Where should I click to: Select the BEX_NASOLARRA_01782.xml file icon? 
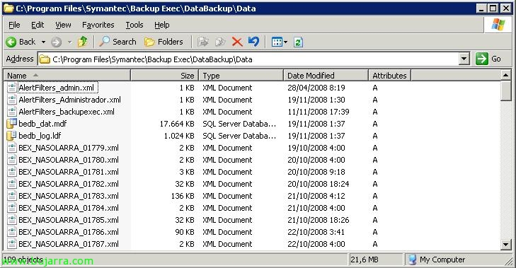pyautogui.click(x=12, y=184)
